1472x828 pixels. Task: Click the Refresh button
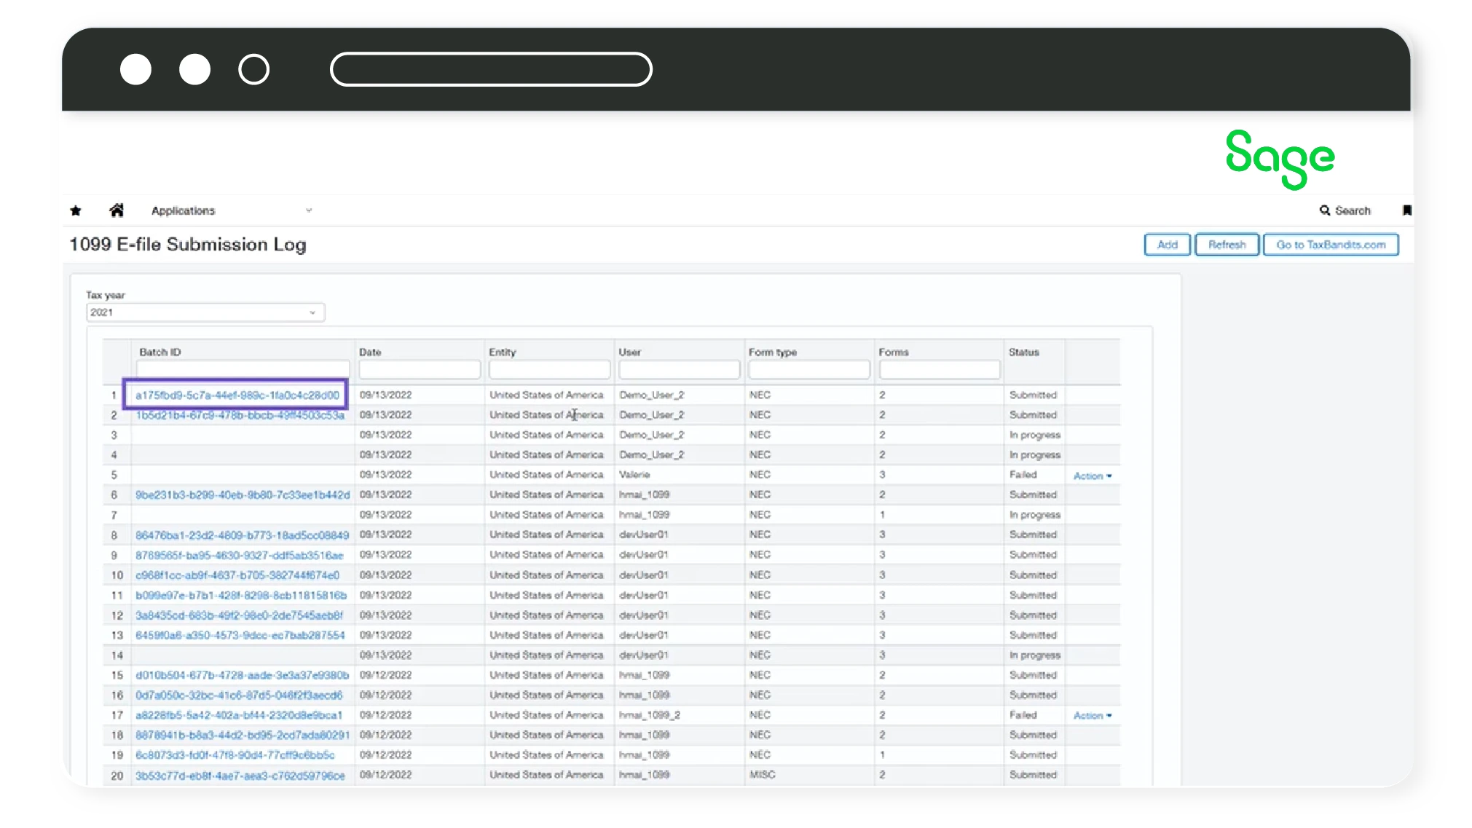click(1227, 245)
